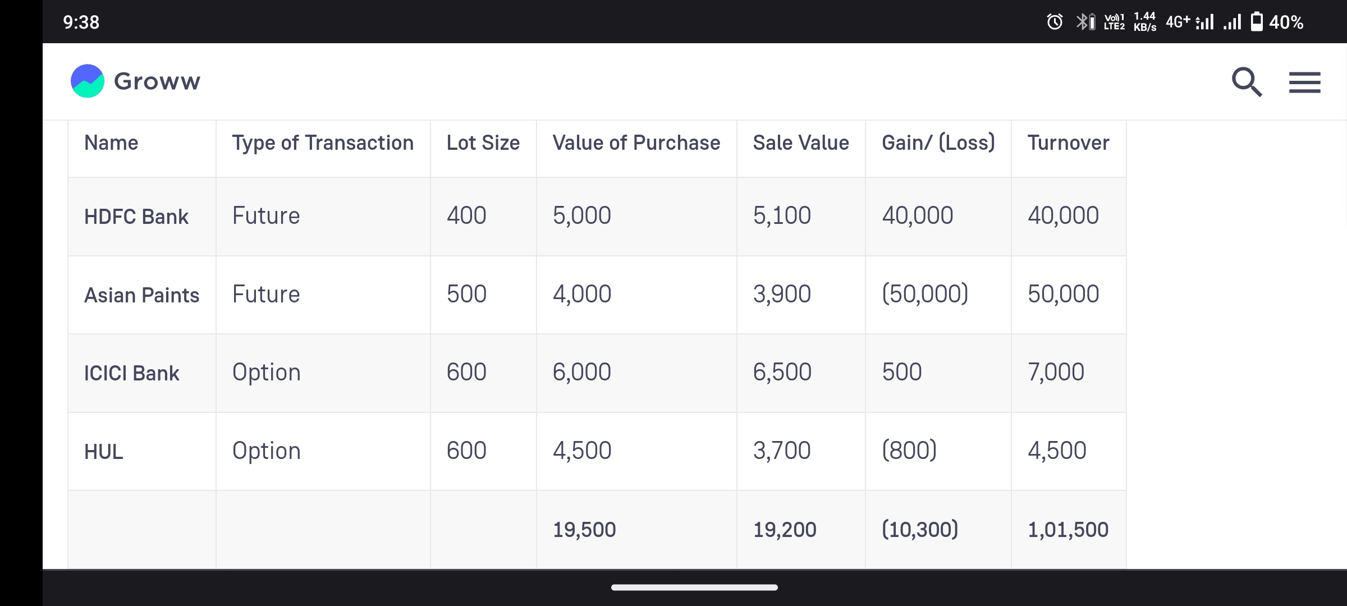Tap the bottom navigation gesture handle

coord(694,587)
